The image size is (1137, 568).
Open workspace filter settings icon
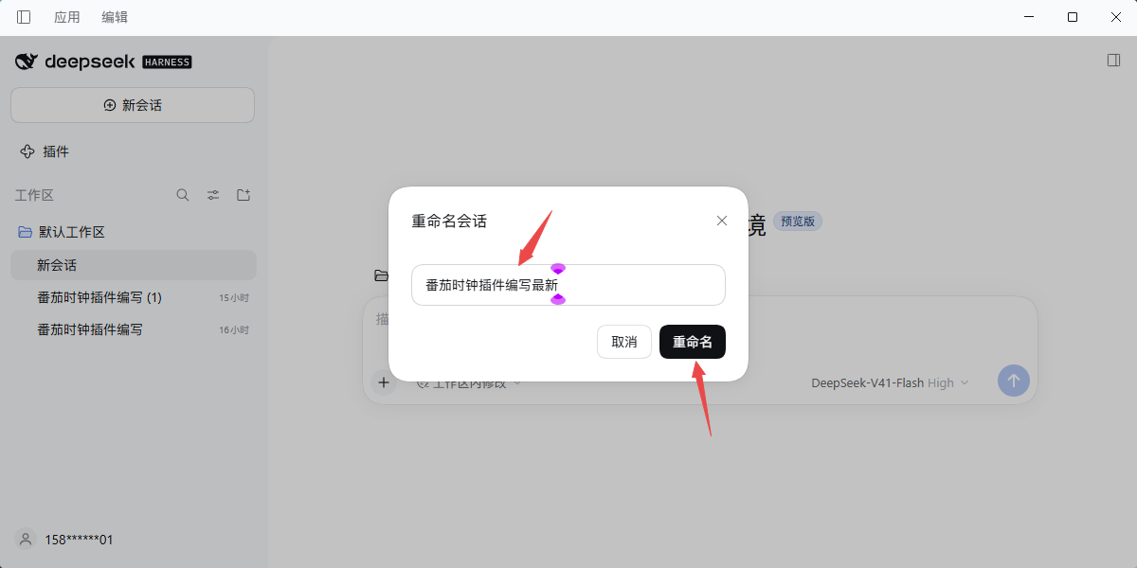[x=213, y=195]
